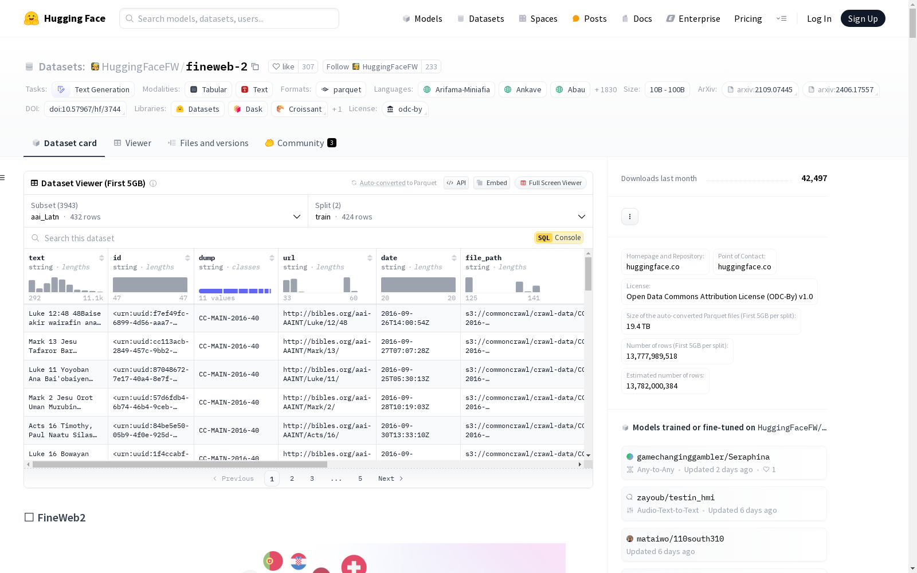Click the arxiv:2109.07445 paper tag

point(760,90)
